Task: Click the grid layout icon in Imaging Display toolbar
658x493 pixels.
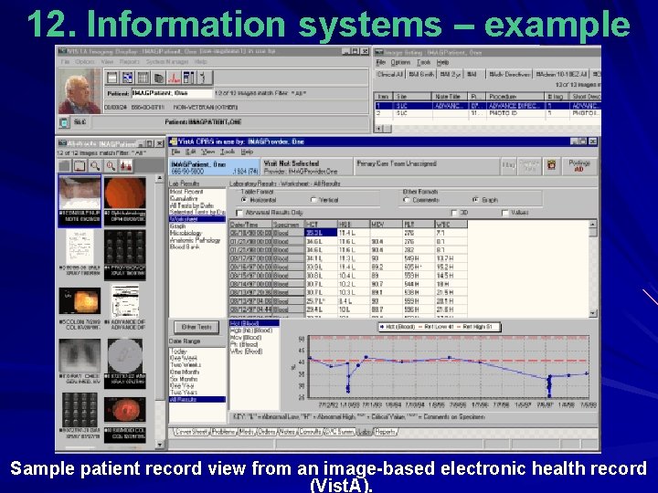Action: click(x=143, y=77)
